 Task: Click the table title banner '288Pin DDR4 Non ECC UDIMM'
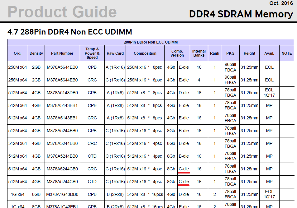(x=151, y=42)
